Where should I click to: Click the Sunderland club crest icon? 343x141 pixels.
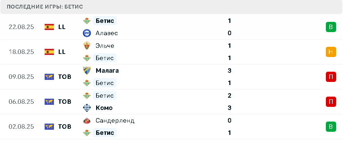tap(87, 121)
